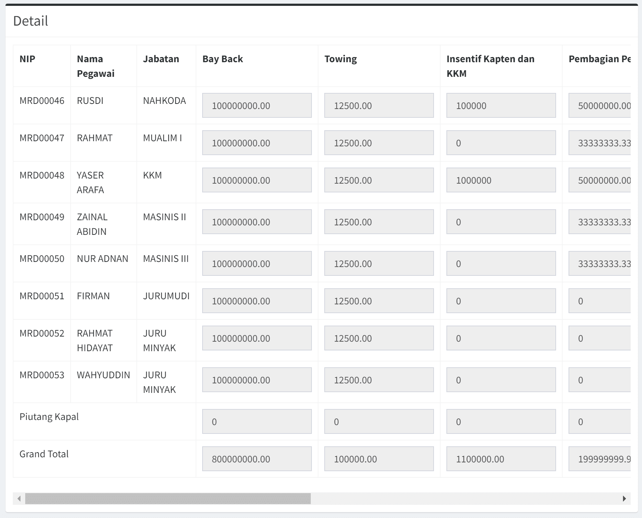
Task: Click the NIP cell MRD00046
Action: [42, 101]
